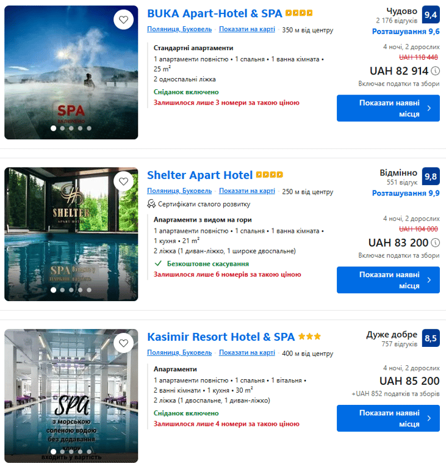This screenshot has height=469, width=446.
Task: Open Поляниця, Буковель link for Kasimir Resort
Action: click(179, 353)
